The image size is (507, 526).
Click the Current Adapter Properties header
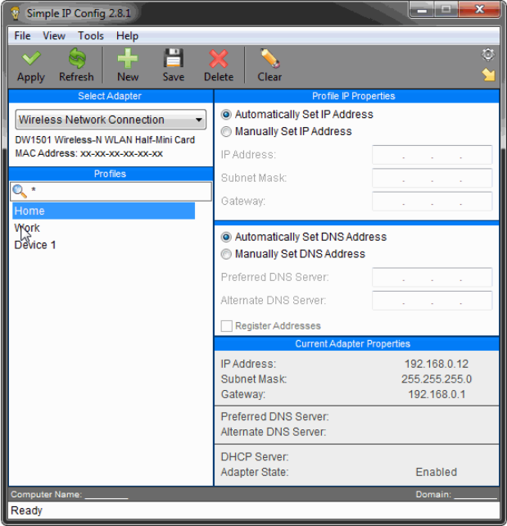[x=356, y=344]
